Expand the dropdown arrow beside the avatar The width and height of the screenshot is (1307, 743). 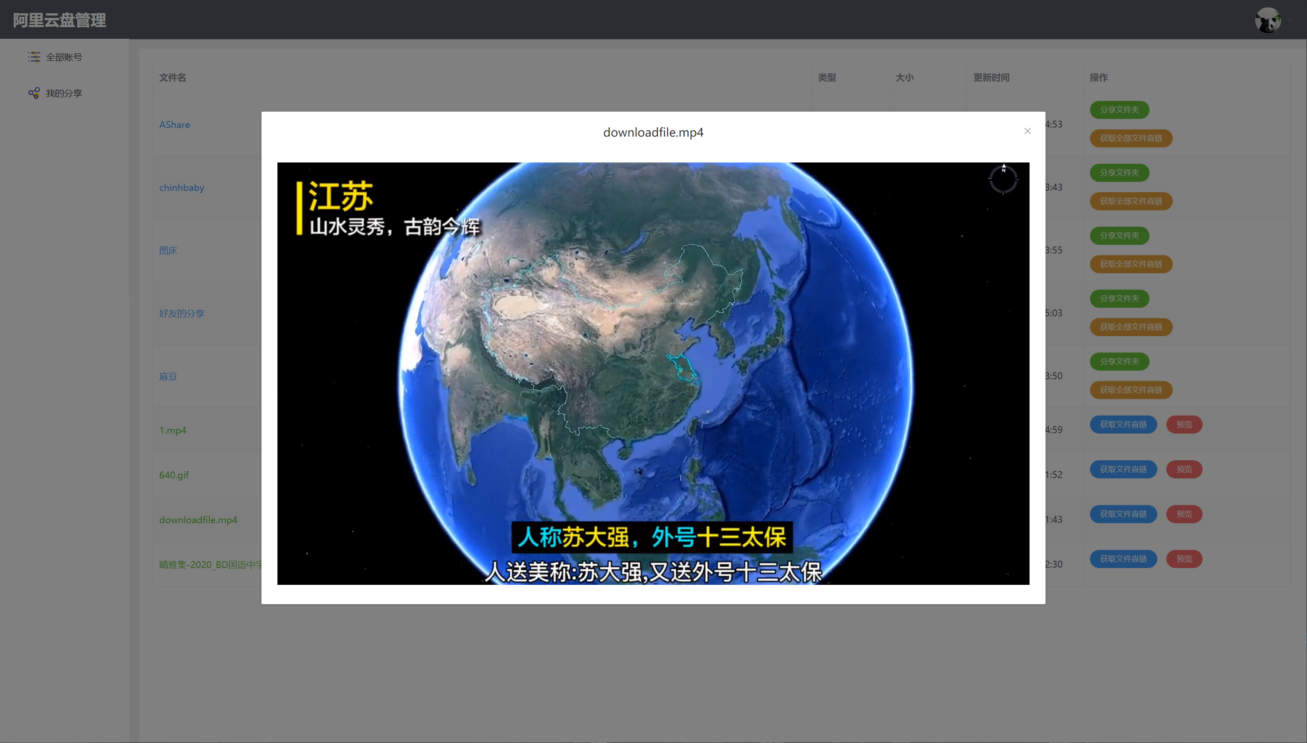(1290, 20)
